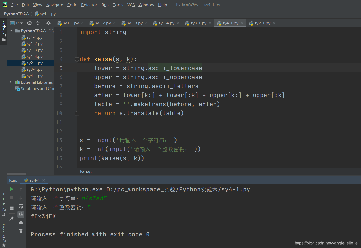Click Python实验六 in navigation breadcrumb
This screenshot has height=248, width=361.
[x=17, y=14]
